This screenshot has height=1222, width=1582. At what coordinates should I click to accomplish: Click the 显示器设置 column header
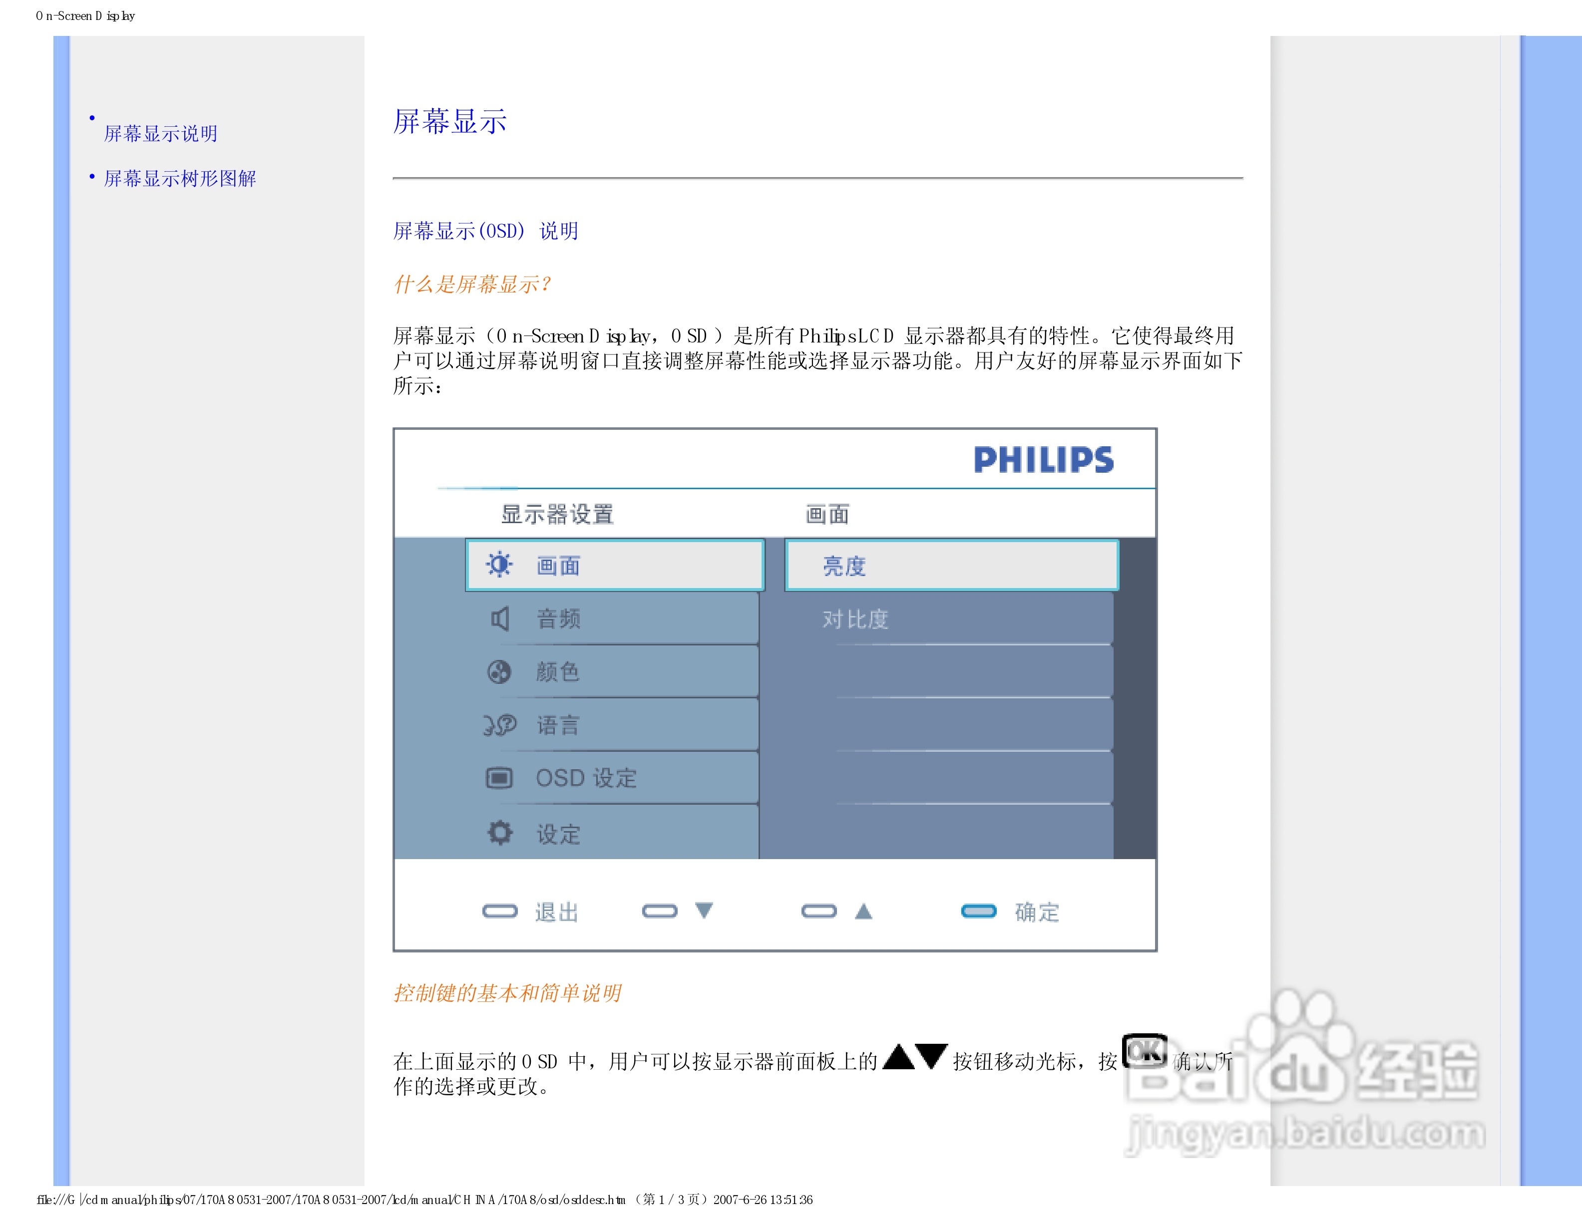point(557,514)
